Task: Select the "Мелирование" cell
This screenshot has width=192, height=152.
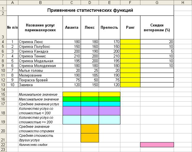Action: (x=40, y=75)
